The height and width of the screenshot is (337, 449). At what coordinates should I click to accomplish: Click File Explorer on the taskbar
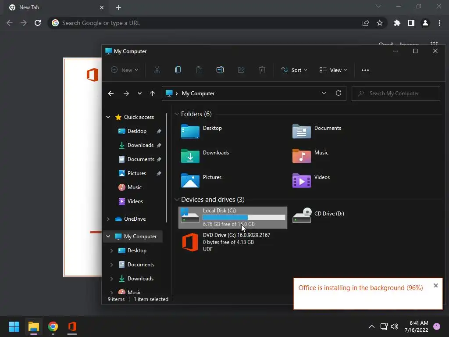tap(34, 326)
